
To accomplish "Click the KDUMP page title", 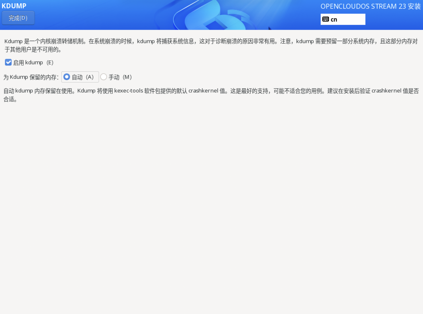I will [14, 6].
